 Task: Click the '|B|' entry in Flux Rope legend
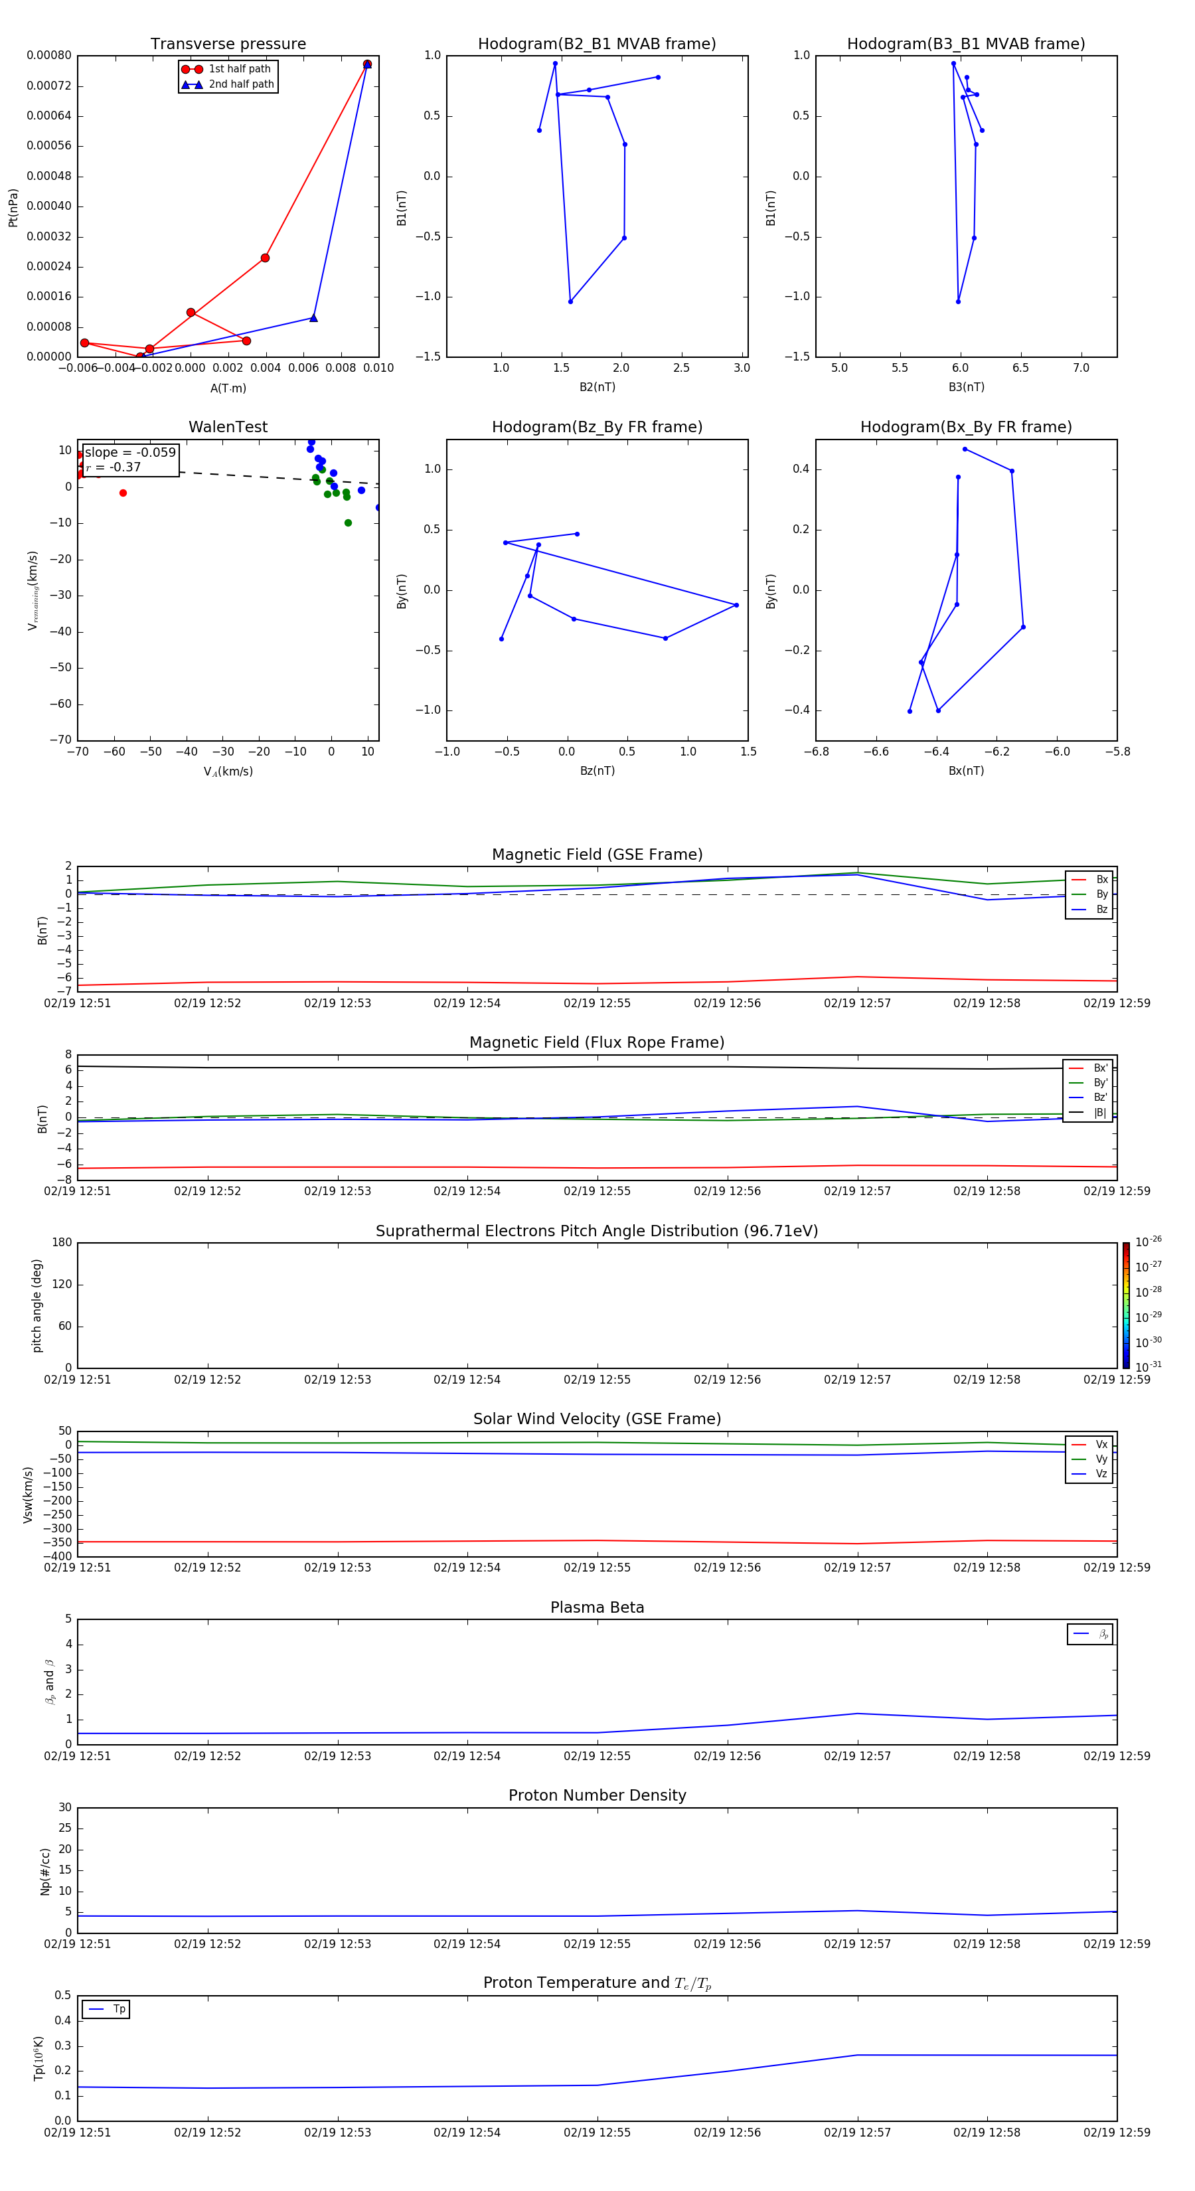pyautogui.click(x=1089, y=1113)
